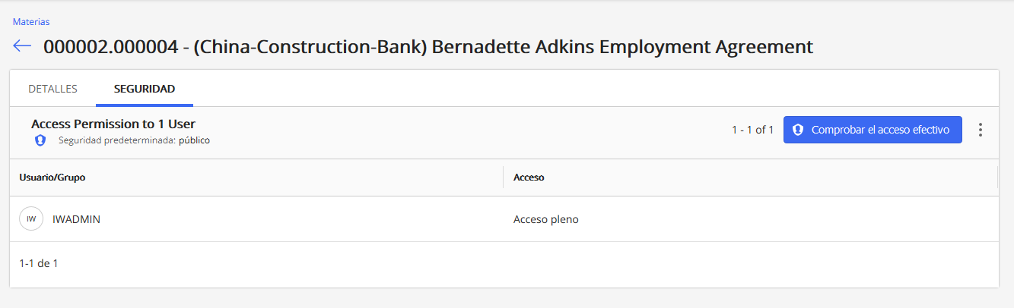Click the shield icon beside Seguridad predeterminada
The height and width of the screenshot is (308, 1014).
pos(40,140)
